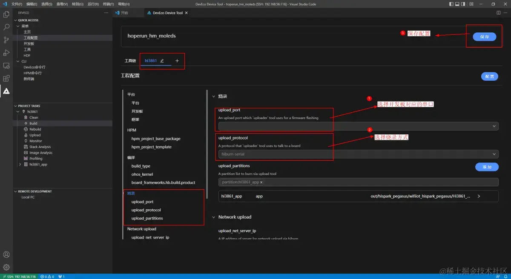Open the Remote Explorer view
This screenshot has width=511, height=279.
click(6, 65)
